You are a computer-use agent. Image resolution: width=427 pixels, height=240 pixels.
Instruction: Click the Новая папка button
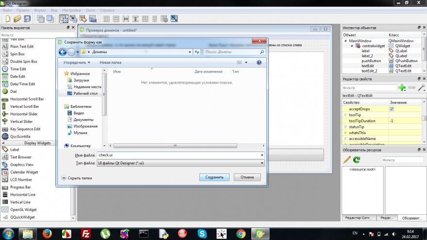pos(110,63)
